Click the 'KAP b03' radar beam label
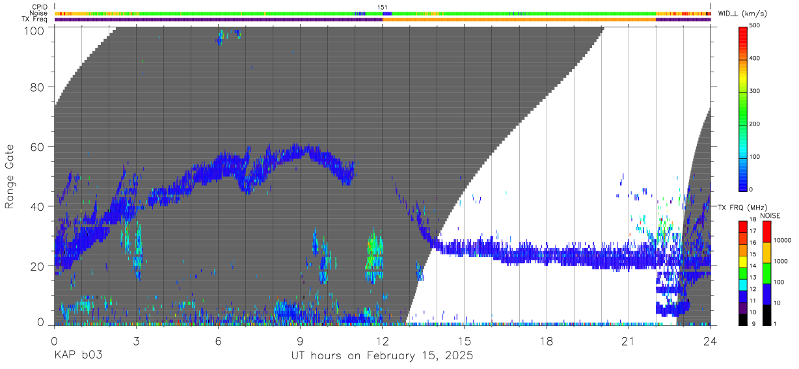Viewport: 799px width, 369px height. click(x=78, y=356)
